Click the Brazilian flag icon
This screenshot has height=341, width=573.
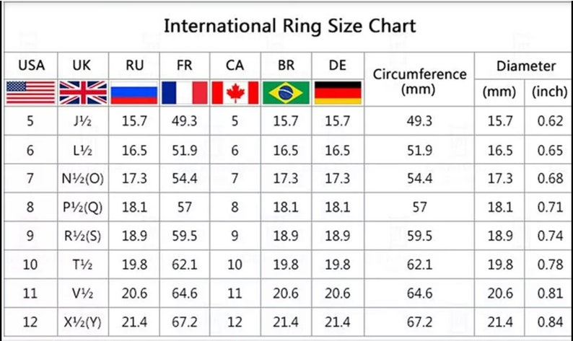286,92
